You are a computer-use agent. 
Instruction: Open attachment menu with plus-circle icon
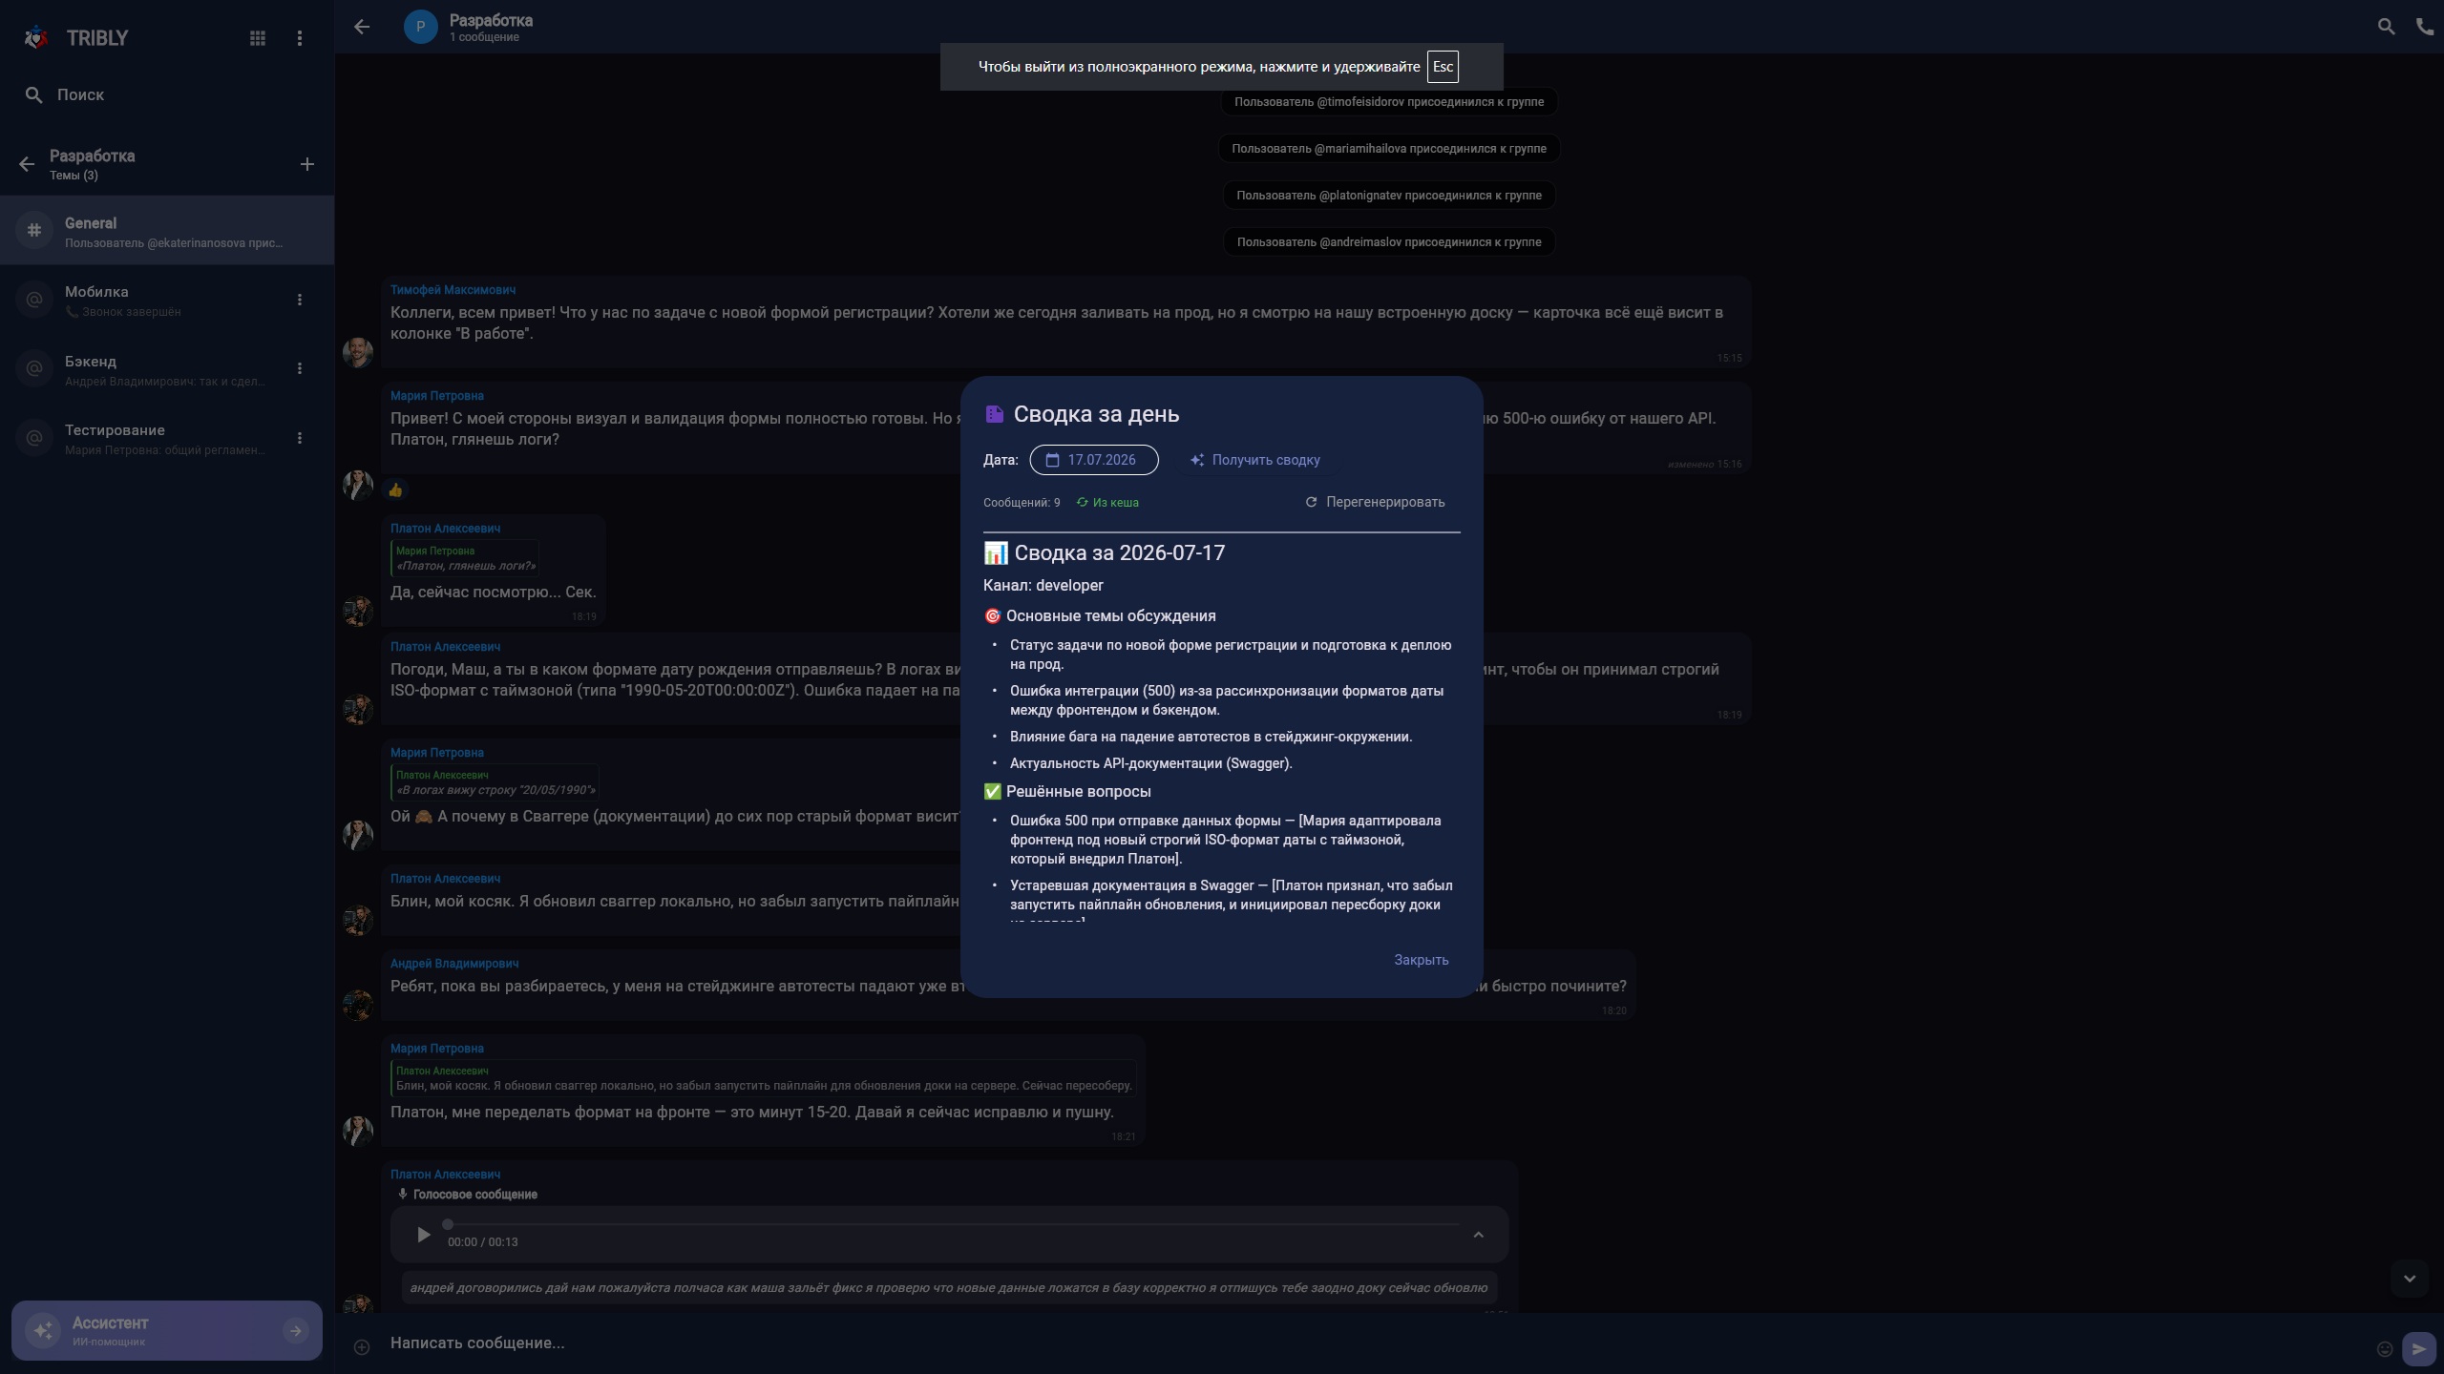(362, 1347)
